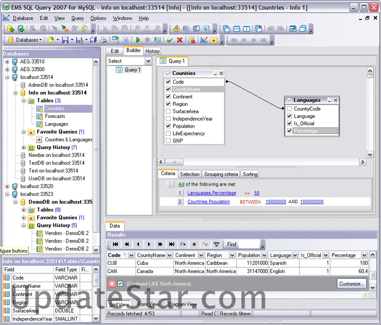Click the filter funnel icon in Results
The image size is (381, 325).
(x=216, y=244)
